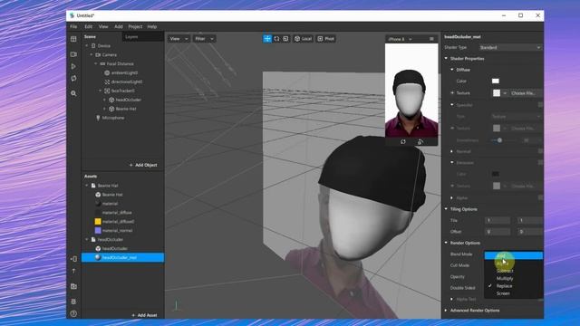The width and height of the screenshot is (580, 326).
Task: Select the move/translate manipulator tool
Action: coord(267,39)
